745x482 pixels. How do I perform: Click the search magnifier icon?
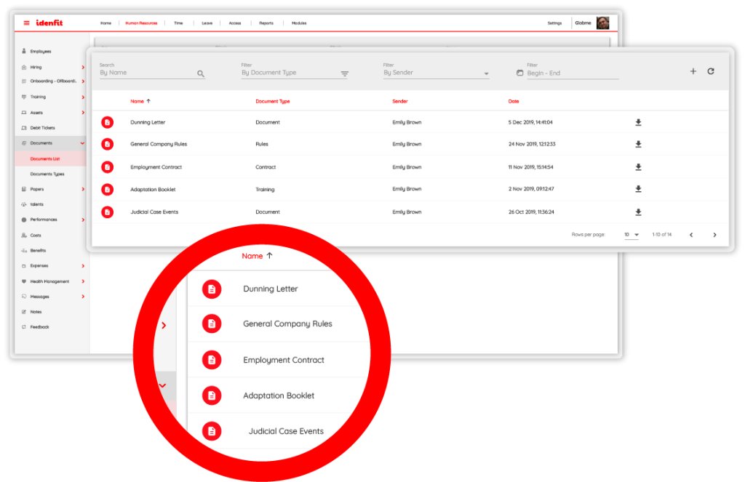pyautogui.click(x=201, y=73)
